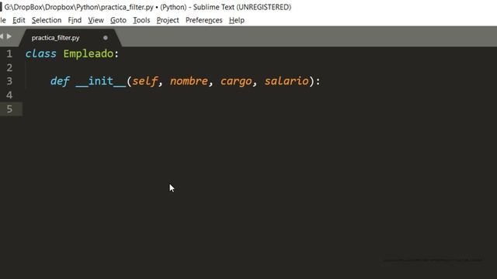Image resolution: width=497 pixels, height=279 pixels.
Task: Click the next-tab right arrow icon
Action: click(9, 36)
